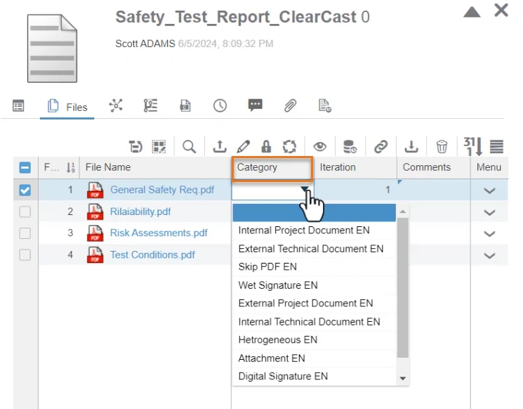Click the File Name column header
This screenshot has width=523, height=409.
pyautogui.click(x=155, y=167)
